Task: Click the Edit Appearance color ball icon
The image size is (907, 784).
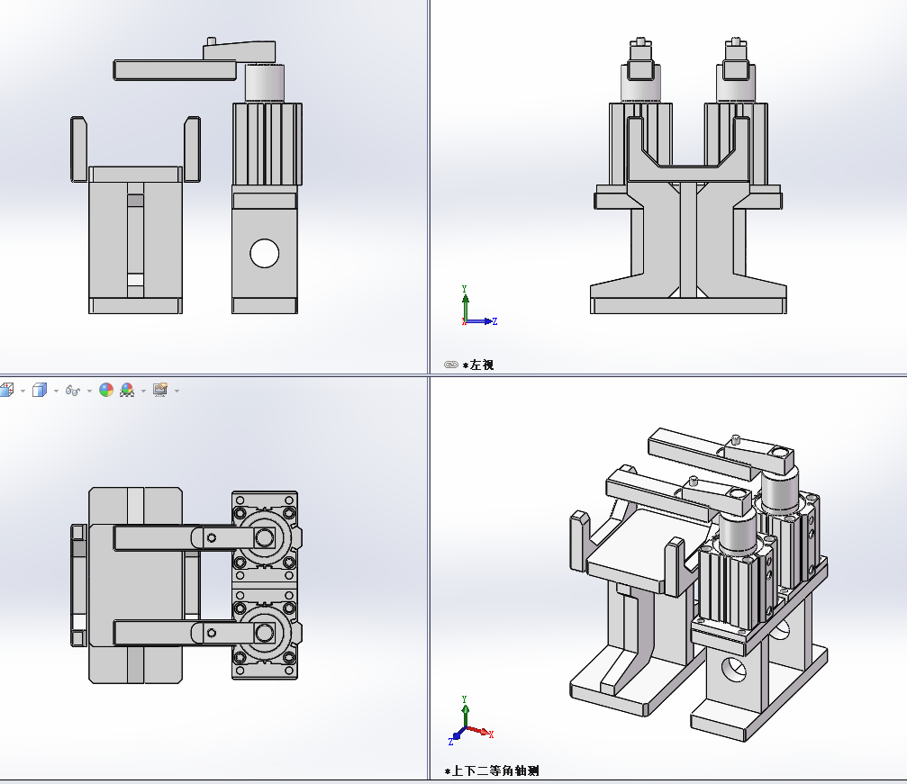Action: [106, 391]
